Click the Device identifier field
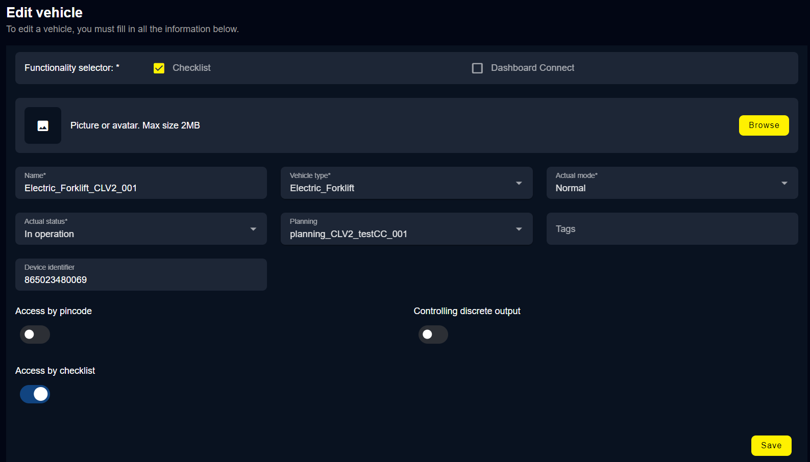The height and width of the screenshot is (462, 810). (x=141, y=280)
